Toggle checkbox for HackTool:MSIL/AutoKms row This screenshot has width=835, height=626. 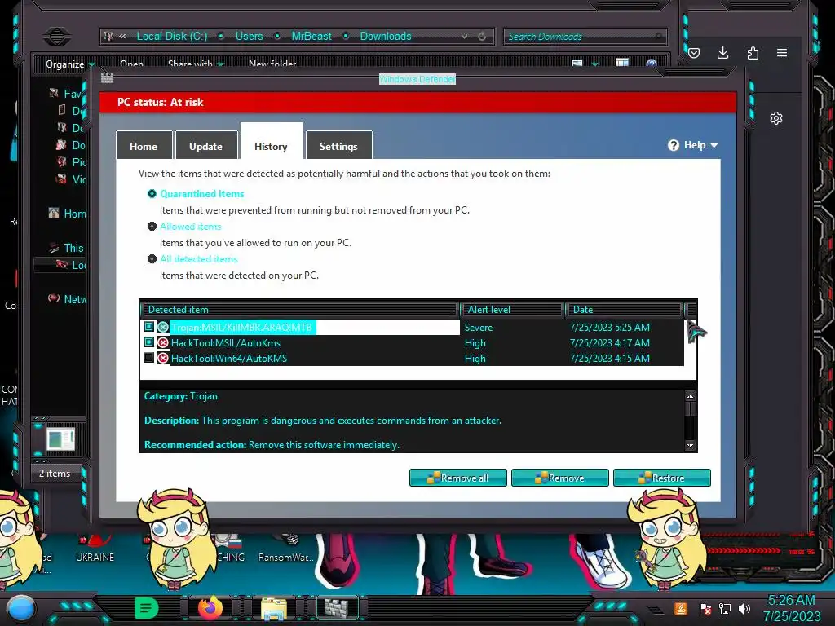tap(149, 342)
